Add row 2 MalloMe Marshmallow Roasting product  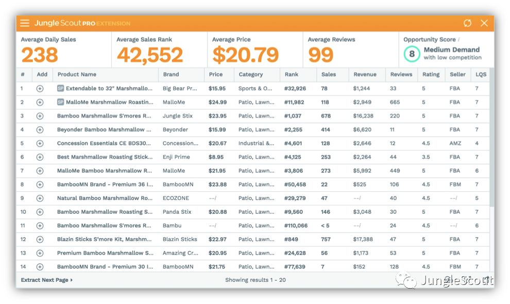[x=40, y=102]
